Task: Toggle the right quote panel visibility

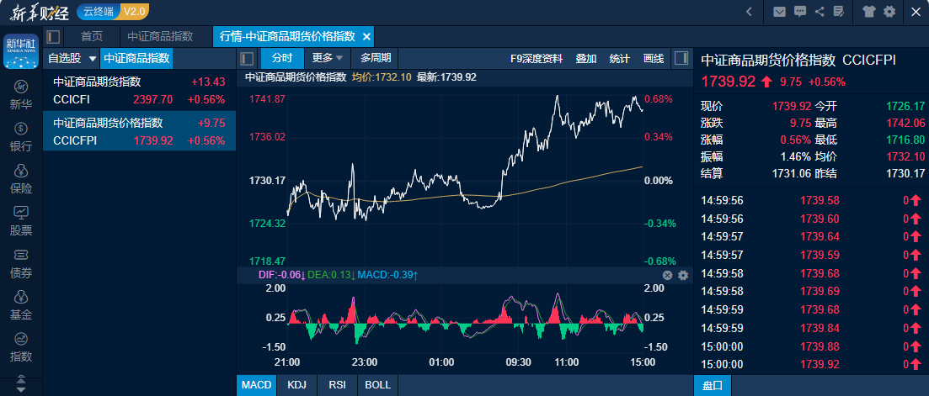Action: [681, 58]
